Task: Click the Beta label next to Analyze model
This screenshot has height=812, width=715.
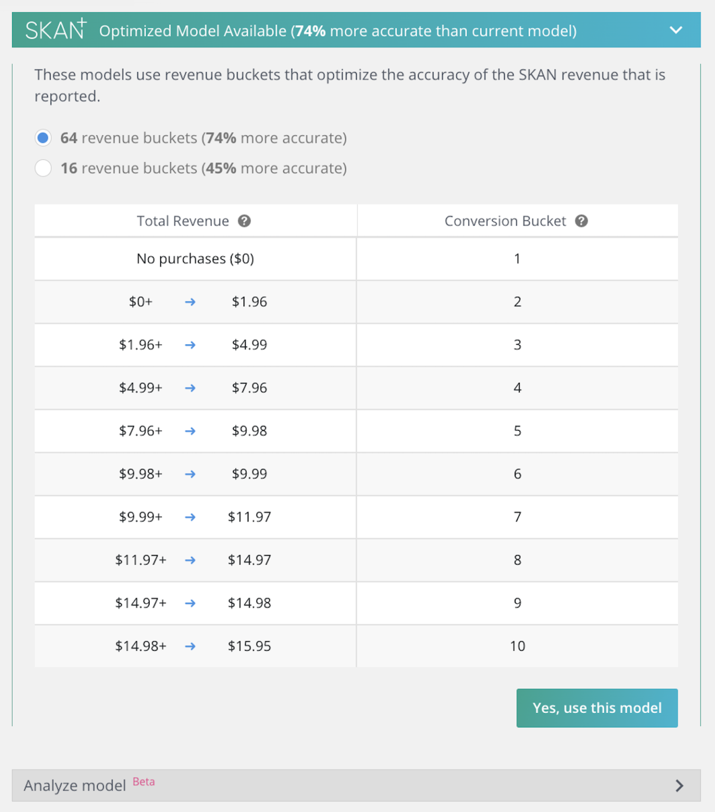Action: 143,782
